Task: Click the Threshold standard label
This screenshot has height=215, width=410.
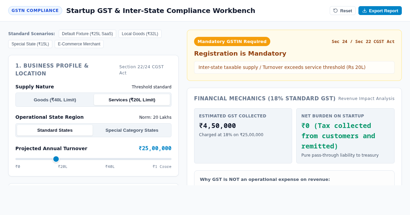Action: (x=152, y=87)
